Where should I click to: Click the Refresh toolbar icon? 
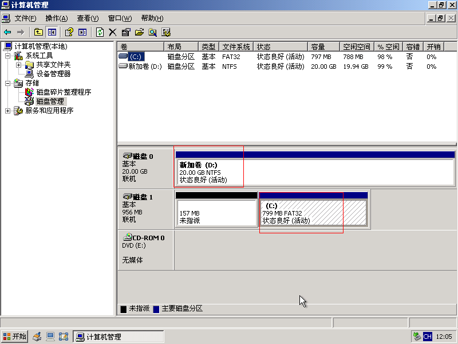point(100,32)
